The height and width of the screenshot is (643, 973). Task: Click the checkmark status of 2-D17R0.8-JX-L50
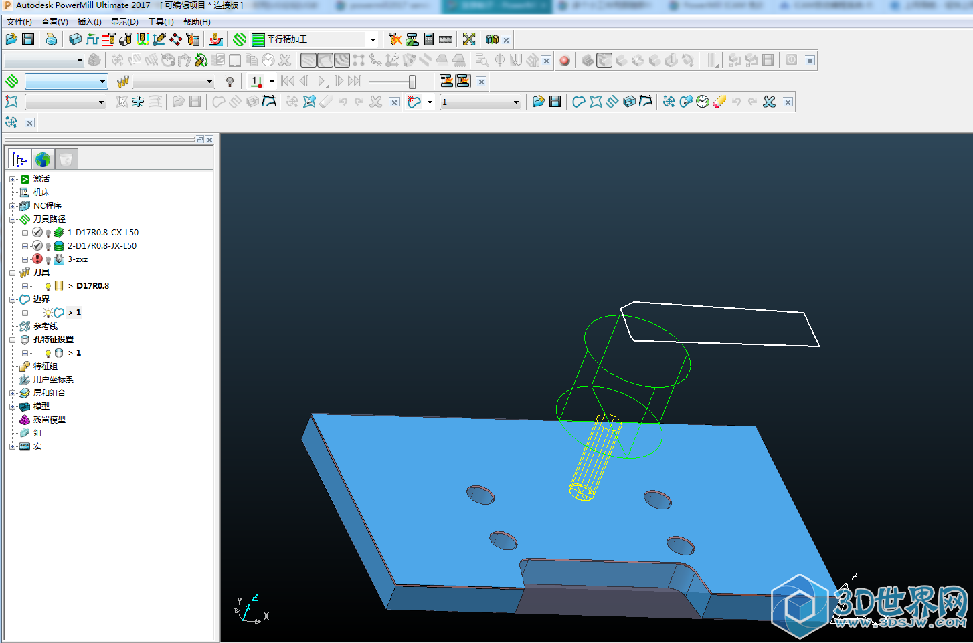click(x=37, y=246)
